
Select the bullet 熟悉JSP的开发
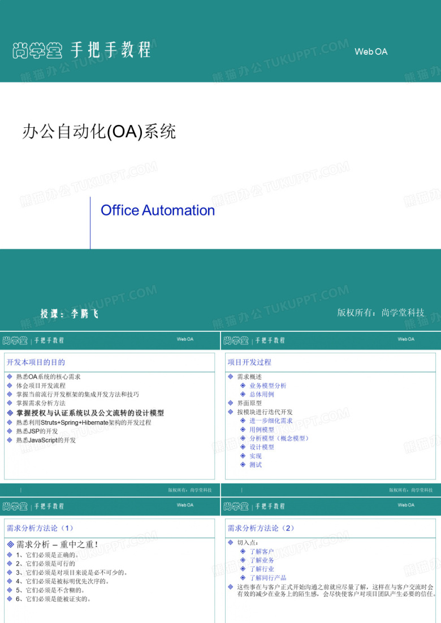coord(37,431)
